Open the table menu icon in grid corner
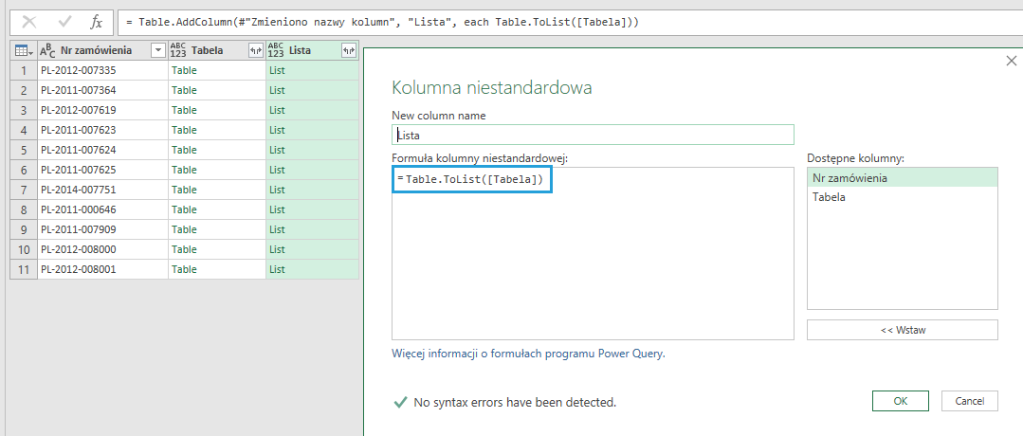The width and height of the screenshot is (1023, 436). [23, 50]
